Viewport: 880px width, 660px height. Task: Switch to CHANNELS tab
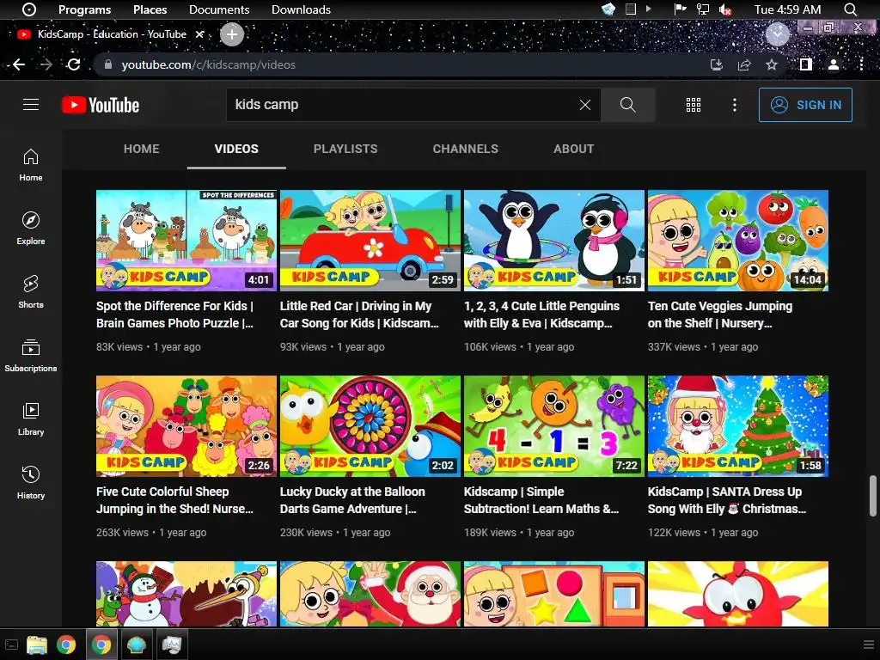click(465, 149)
